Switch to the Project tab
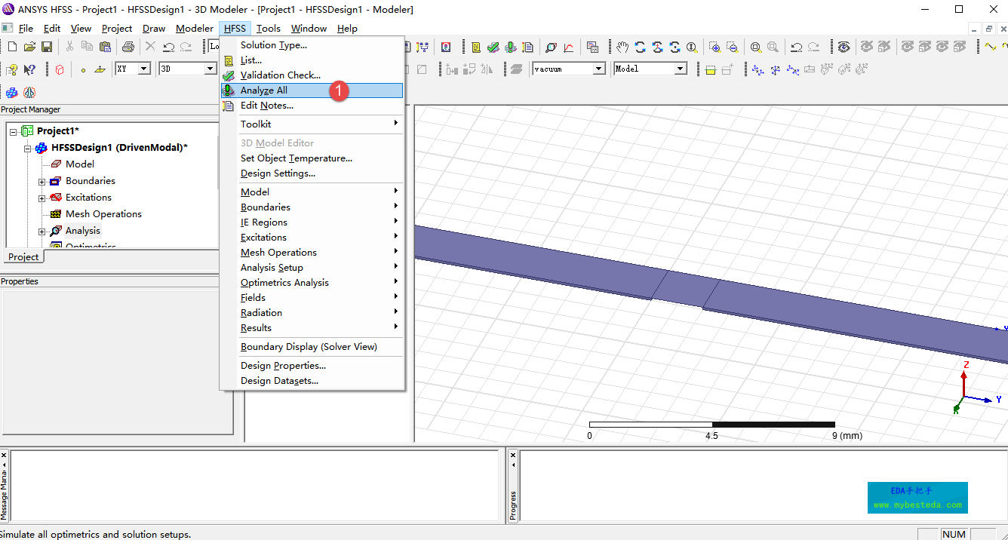The height and width of the screenshot is (540, 1008). tap(23, 257)
